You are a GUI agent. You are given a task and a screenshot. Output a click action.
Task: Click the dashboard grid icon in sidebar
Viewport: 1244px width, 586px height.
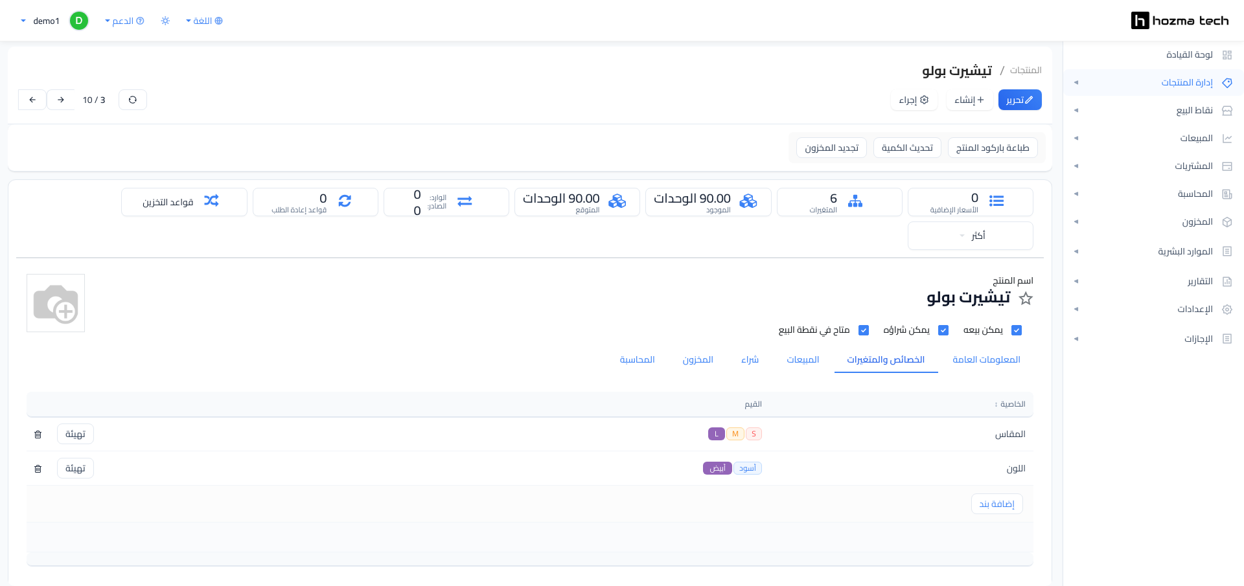1227,55
